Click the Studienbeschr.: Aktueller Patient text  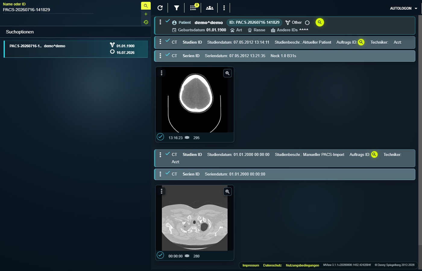tap(303, 42)
